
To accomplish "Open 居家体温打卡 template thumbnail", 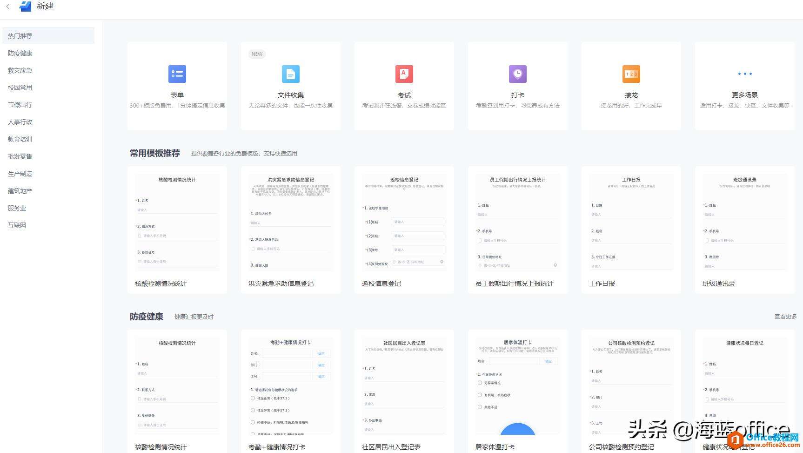I will (x=518, y=386).
